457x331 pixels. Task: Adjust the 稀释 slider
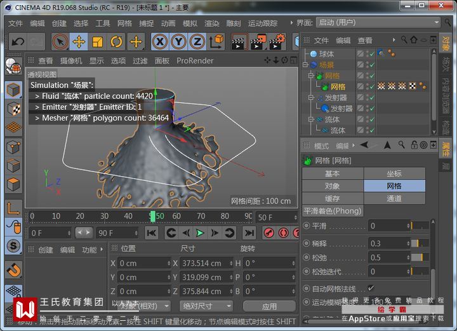[x=420, y=243]
